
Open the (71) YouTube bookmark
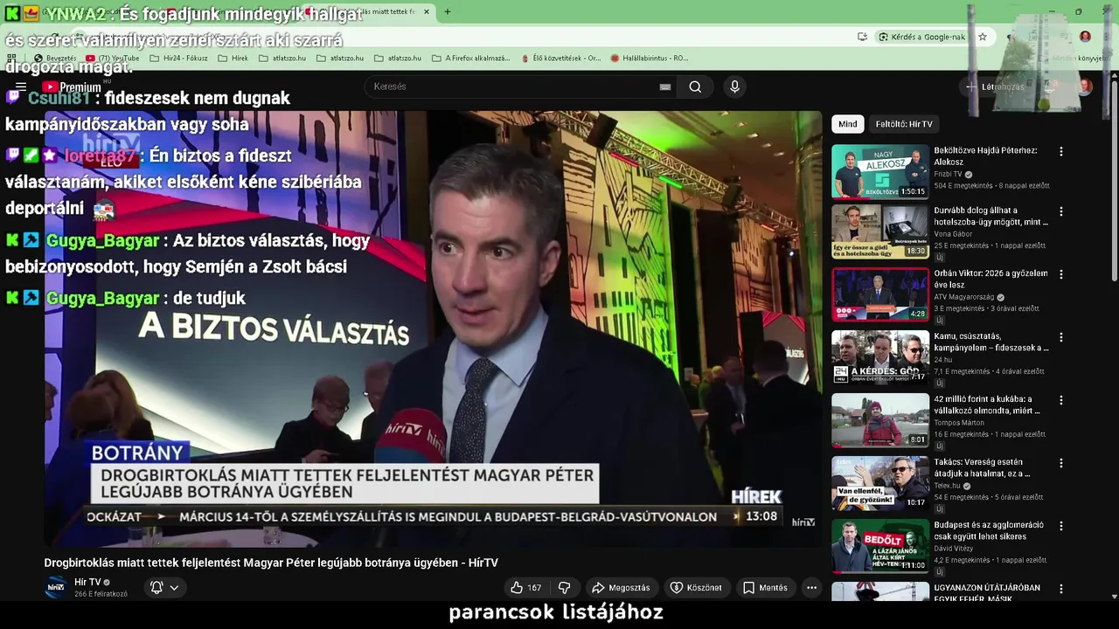112,58
